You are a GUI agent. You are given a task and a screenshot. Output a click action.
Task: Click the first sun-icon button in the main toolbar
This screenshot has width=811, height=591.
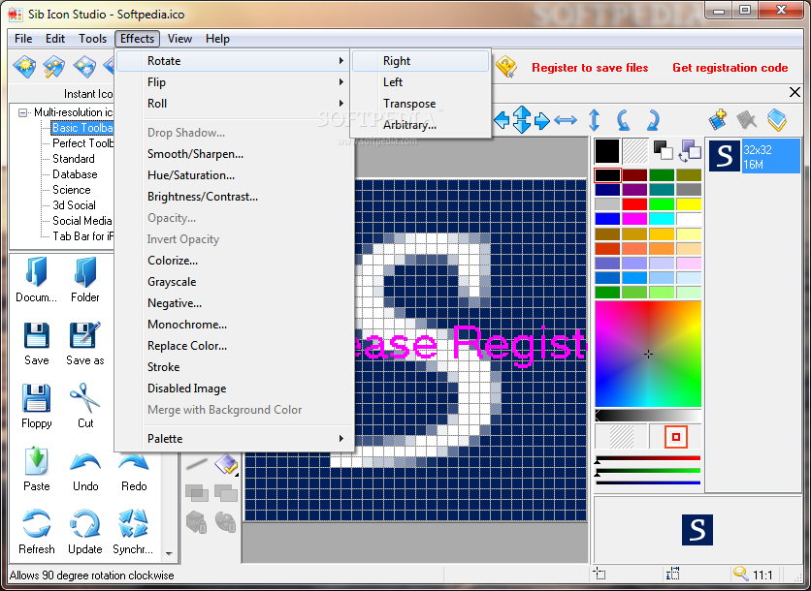pyautogui.click(x=24, y=67)
